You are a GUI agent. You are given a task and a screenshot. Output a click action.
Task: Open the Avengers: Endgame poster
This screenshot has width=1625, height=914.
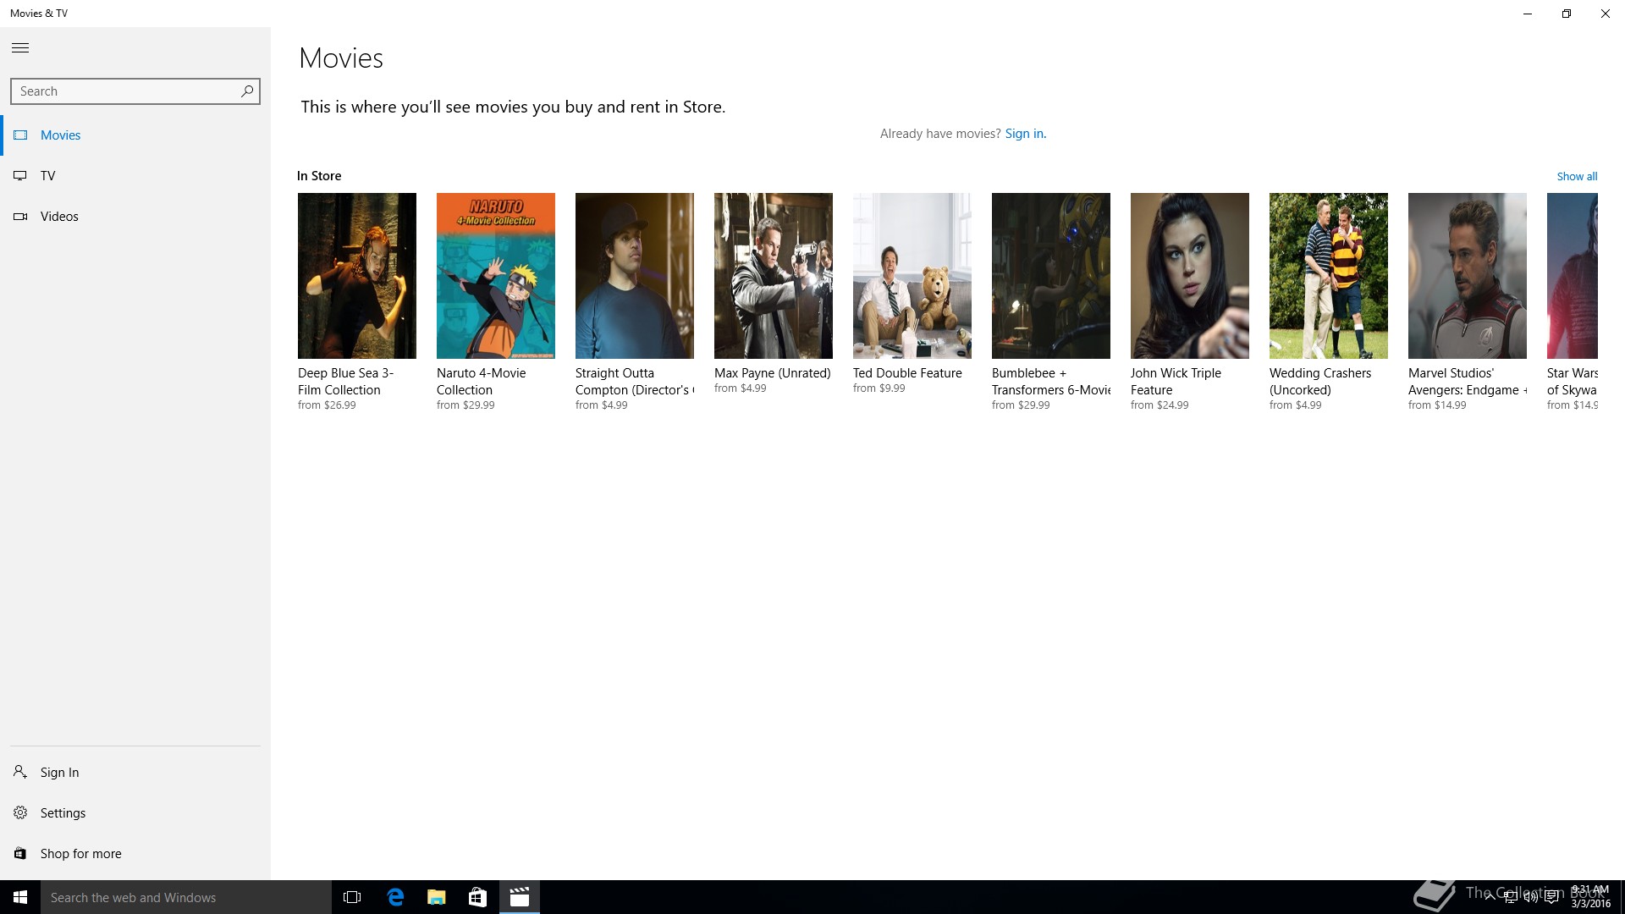(x=1468, y=276)
